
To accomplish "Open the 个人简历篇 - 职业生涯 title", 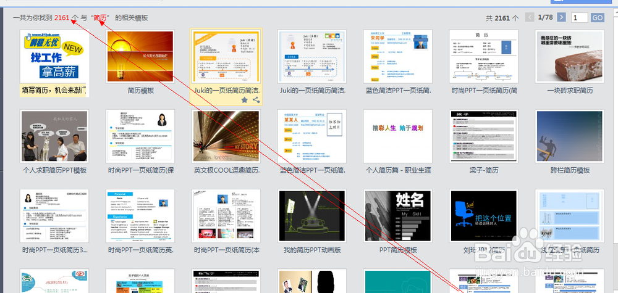I will 398,170.
